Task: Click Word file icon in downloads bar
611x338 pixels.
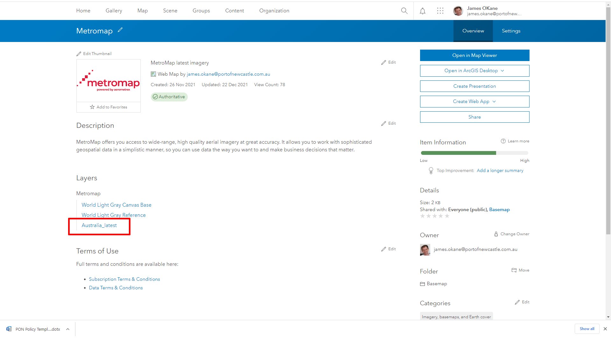Action: coord(9,329)
